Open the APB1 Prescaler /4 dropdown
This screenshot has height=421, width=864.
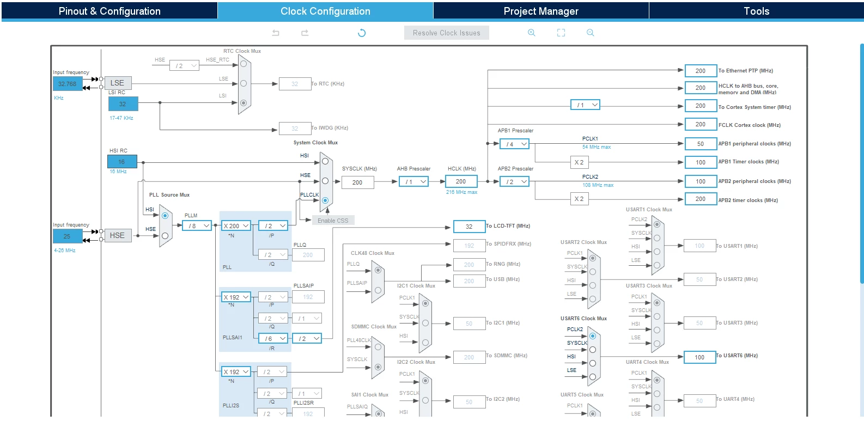[515, 144]
